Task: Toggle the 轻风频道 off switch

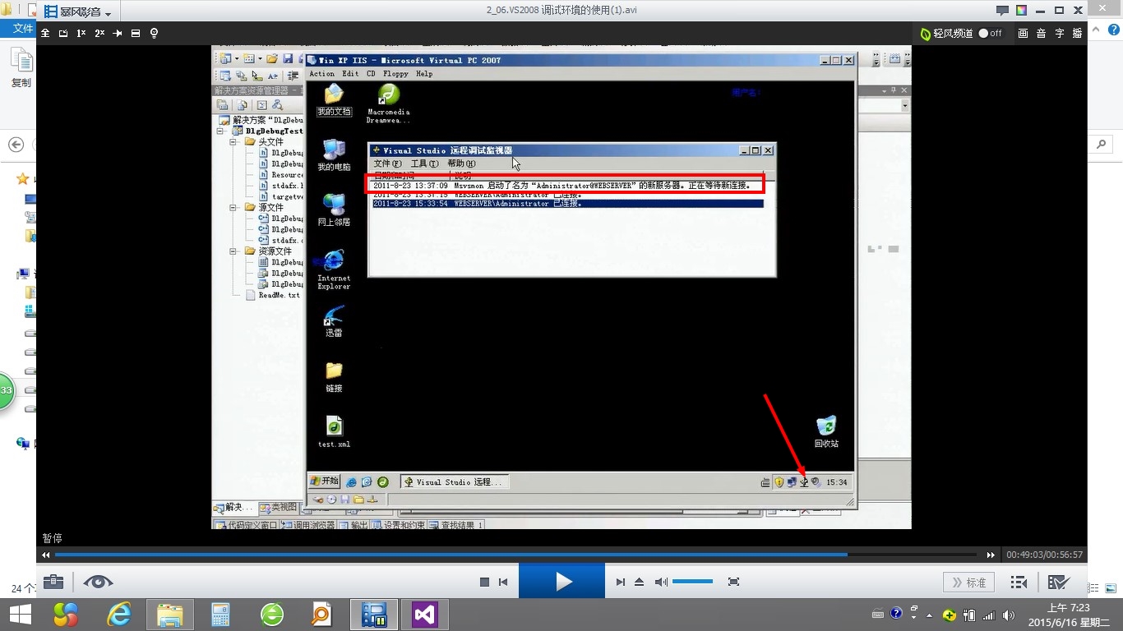Action: pos(991,33)
